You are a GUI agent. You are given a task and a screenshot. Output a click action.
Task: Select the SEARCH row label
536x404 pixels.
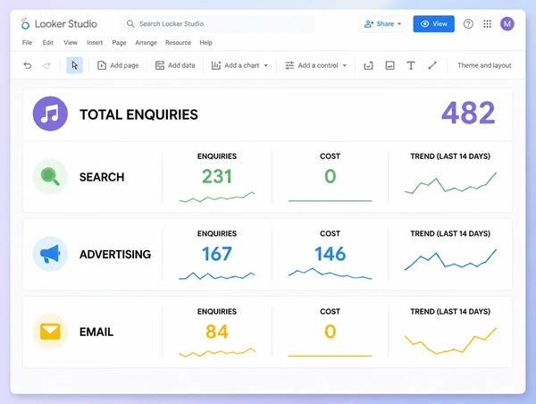(x=102, y=177)
